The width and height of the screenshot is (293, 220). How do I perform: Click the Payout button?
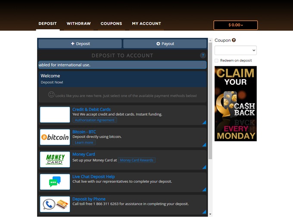[165, 44]
